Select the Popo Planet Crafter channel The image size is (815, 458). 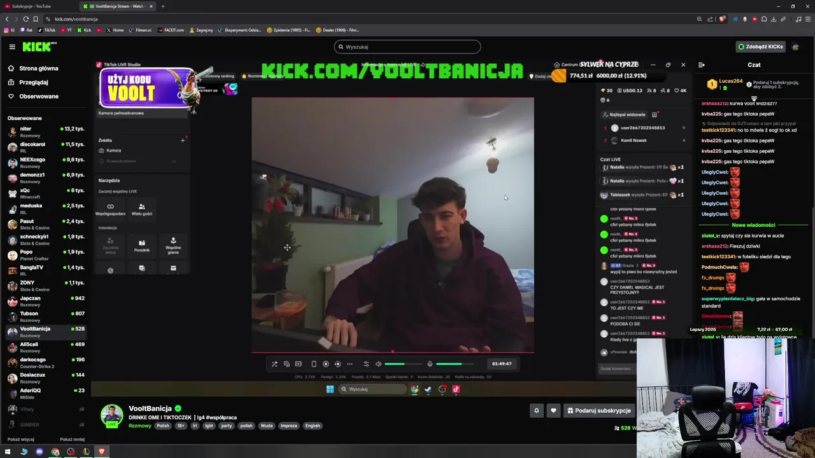point(46,254)
